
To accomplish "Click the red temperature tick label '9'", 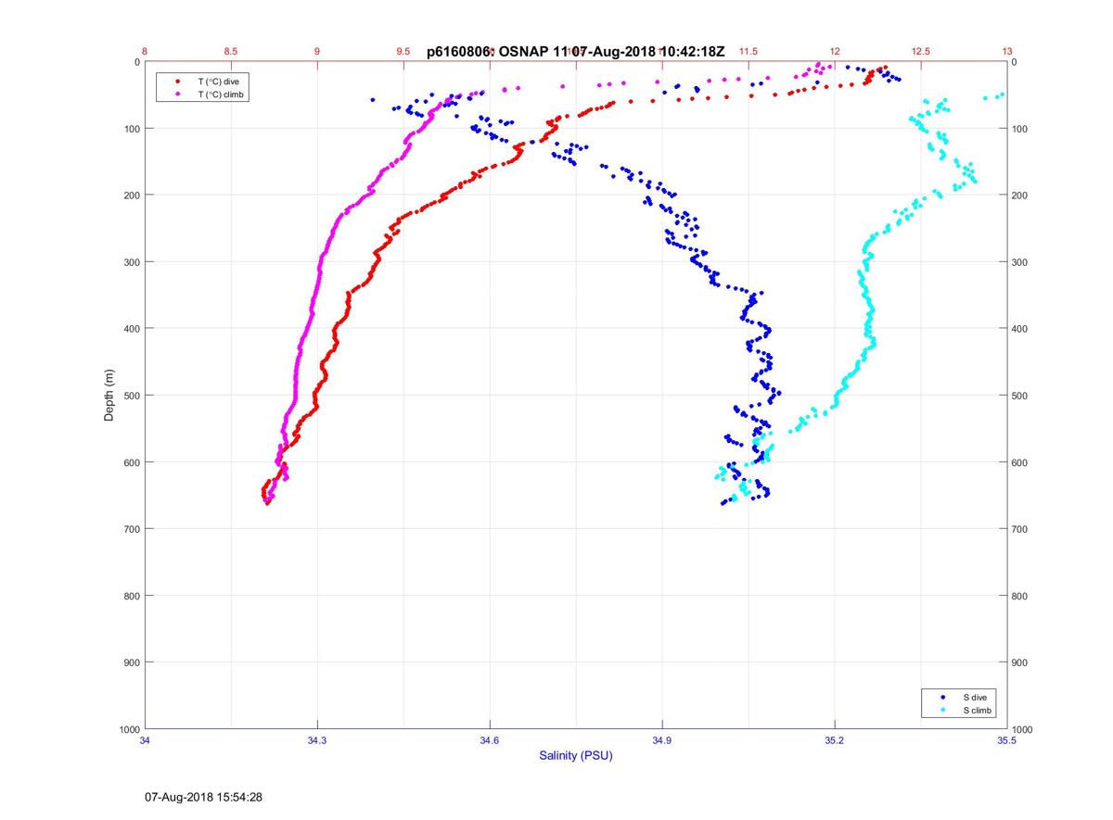I will coord(317,52).
